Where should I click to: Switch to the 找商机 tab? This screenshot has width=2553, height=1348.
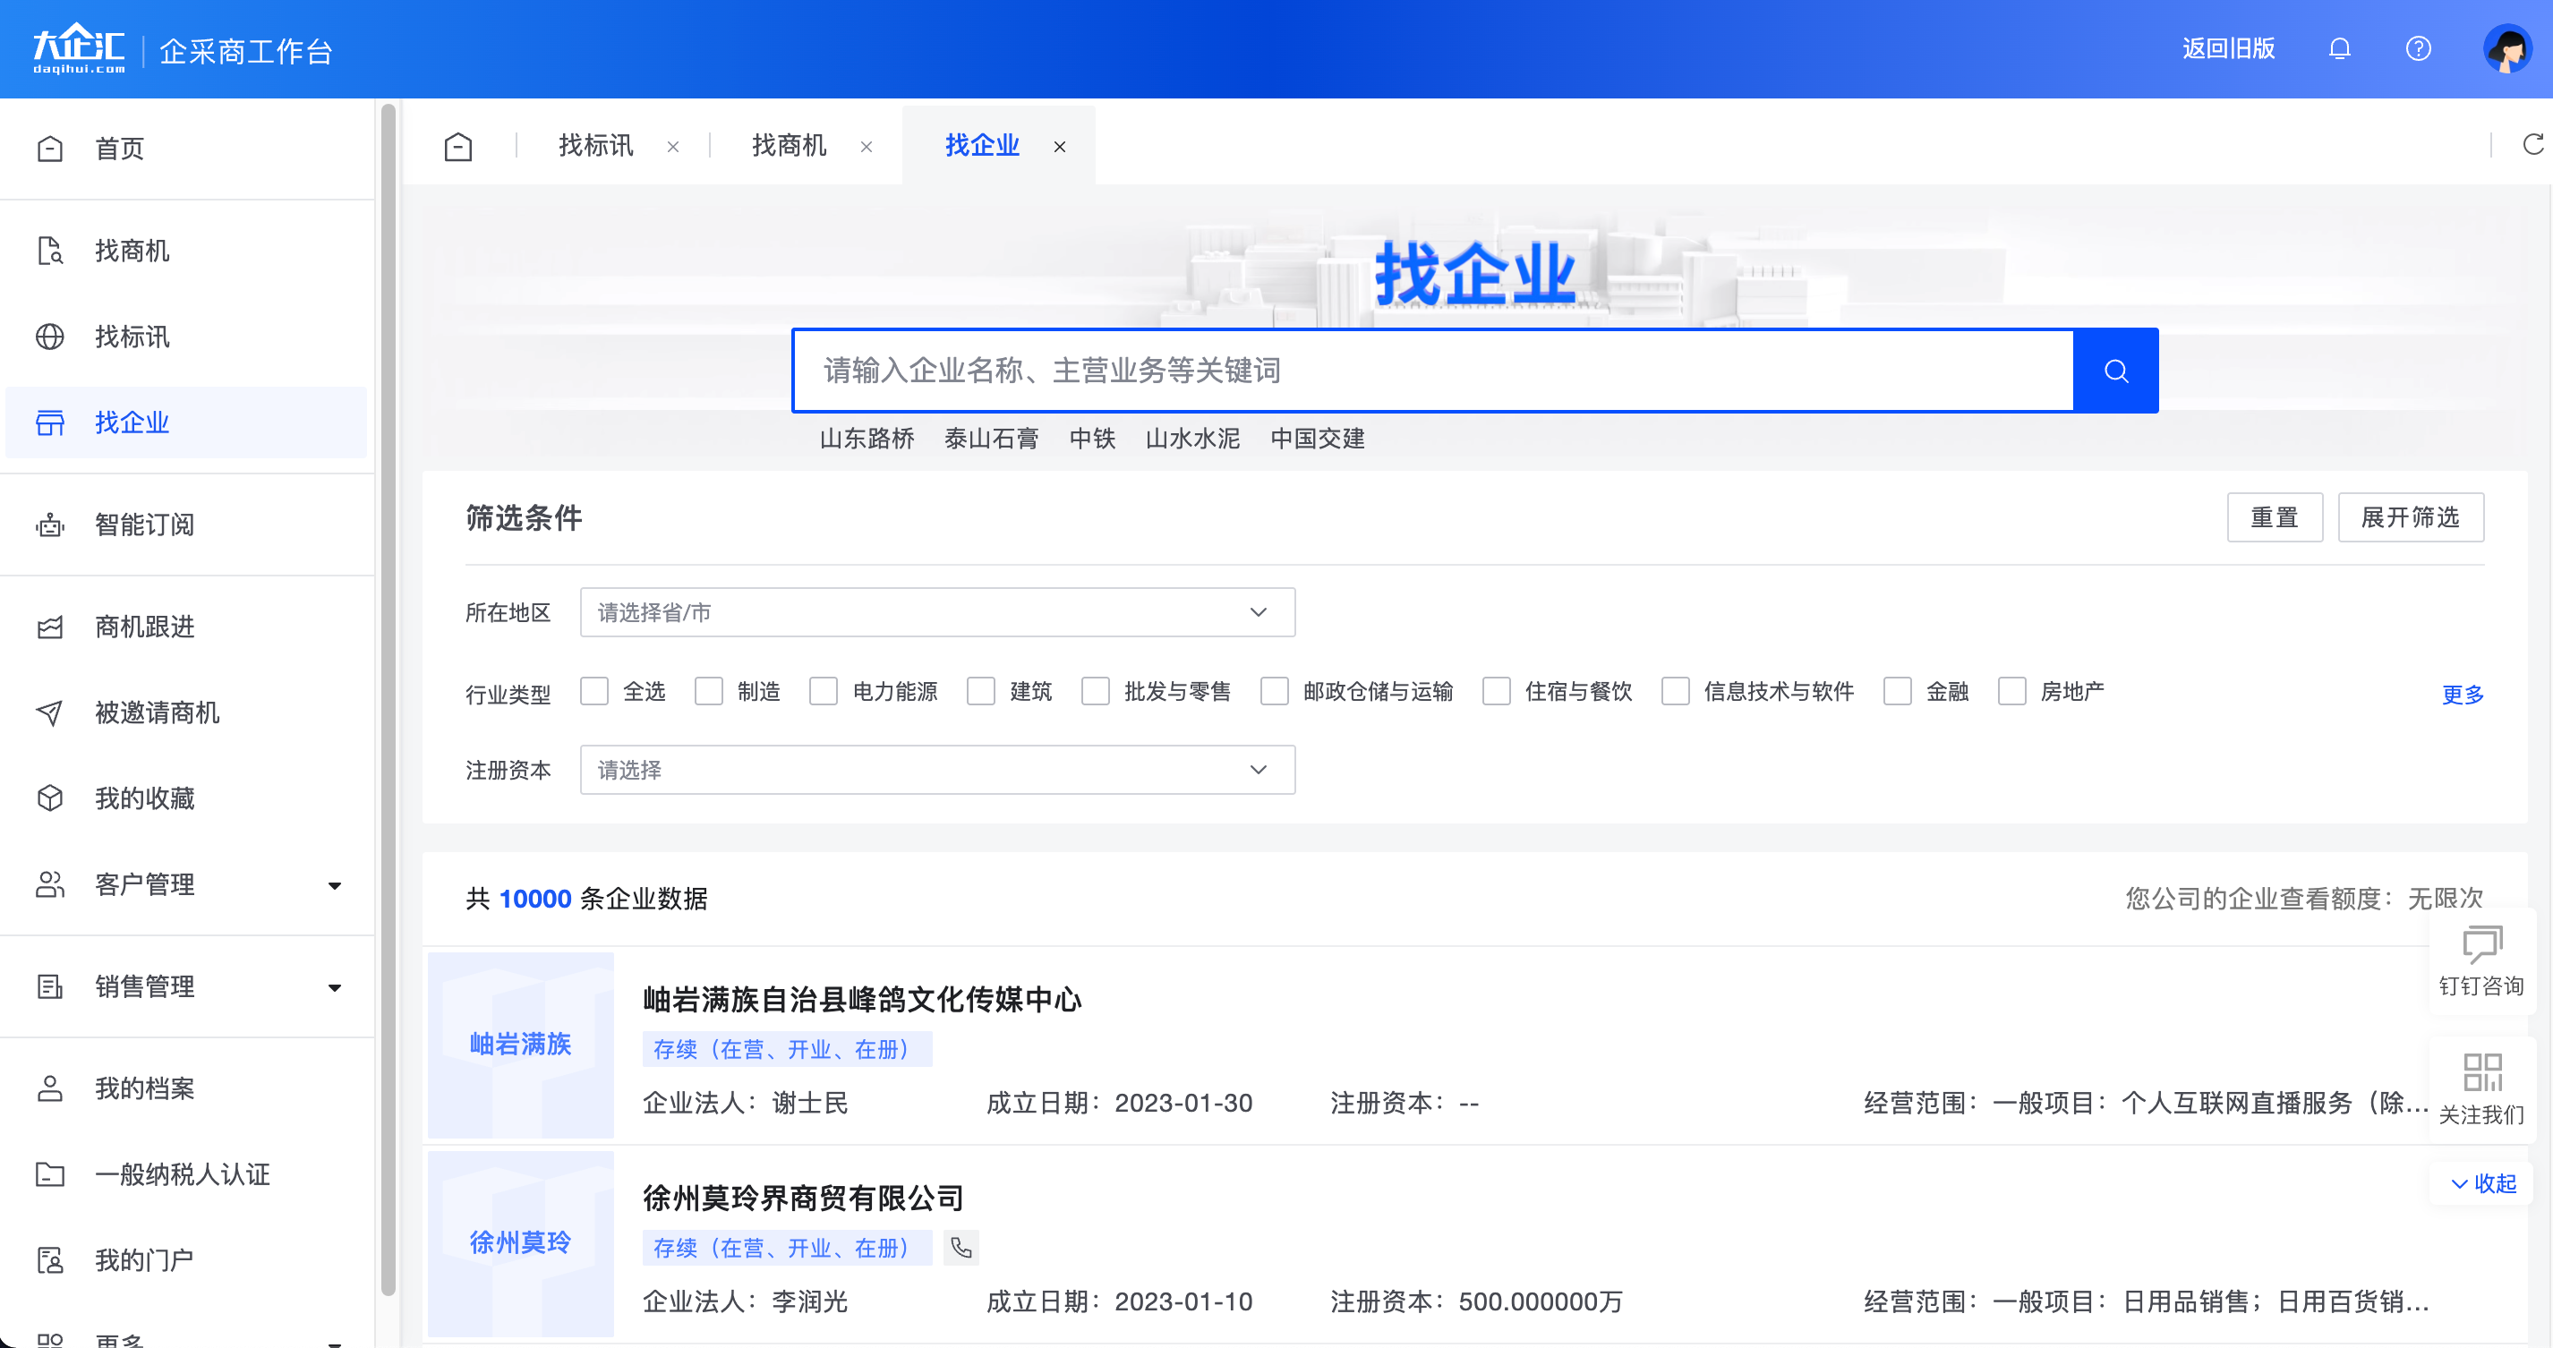point(788,145)
